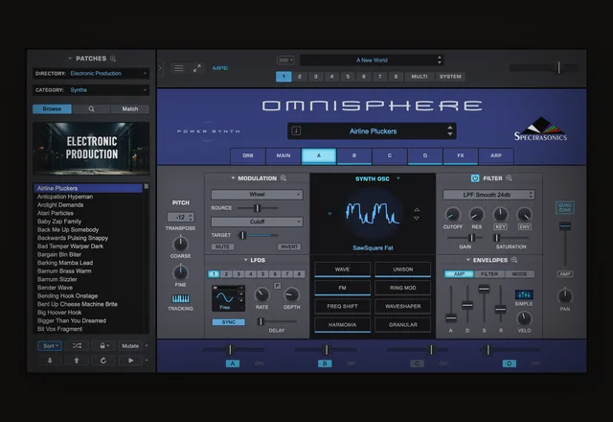Open the HARMONIA oscillator section

[x=342, y=325]
